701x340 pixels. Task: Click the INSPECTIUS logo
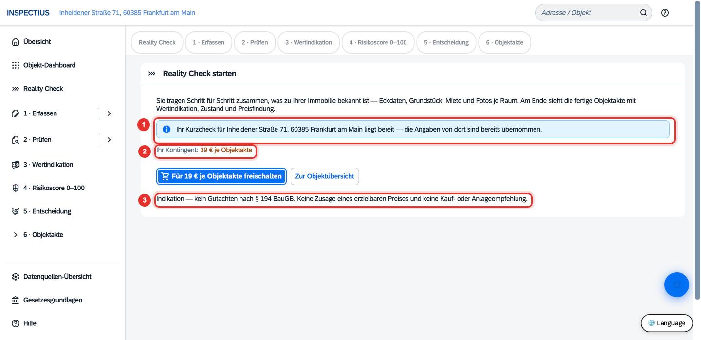pyautogui.click(x=28, y=13)
